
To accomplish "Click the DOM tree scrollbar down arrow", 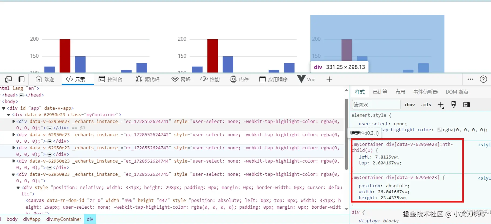I will [x=347, y=209].
